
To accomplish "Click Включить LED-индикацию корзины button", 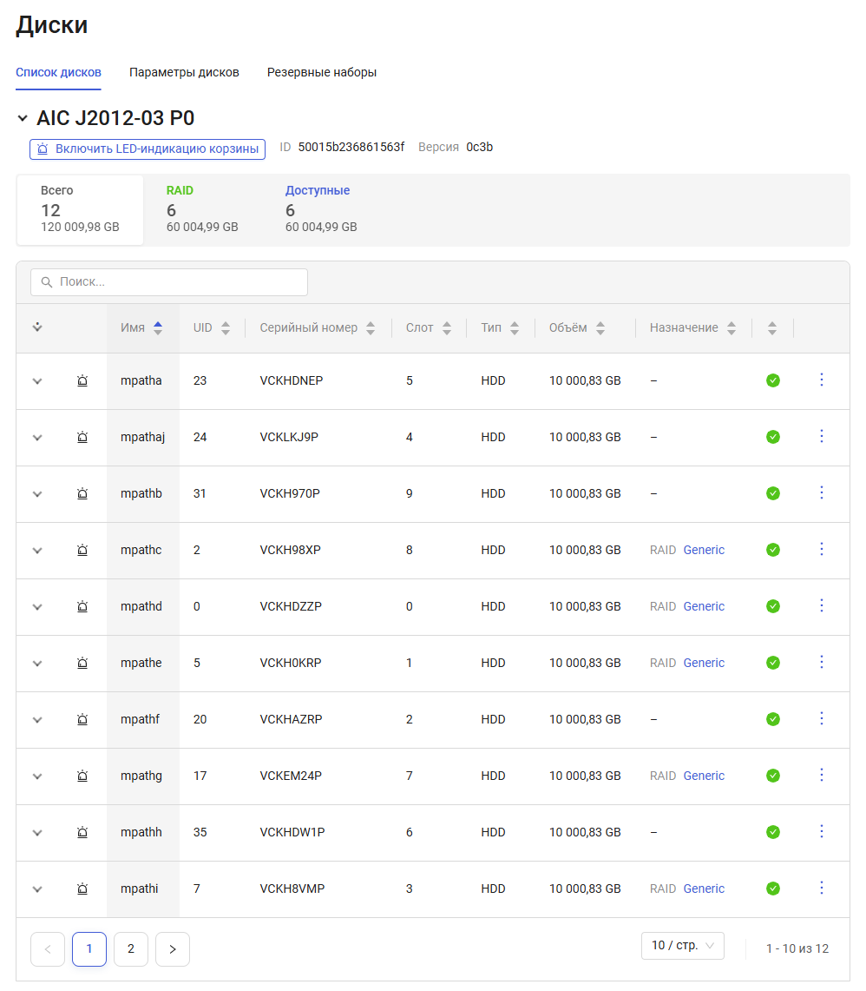I will pyautogui.click(x=148, y=149).
